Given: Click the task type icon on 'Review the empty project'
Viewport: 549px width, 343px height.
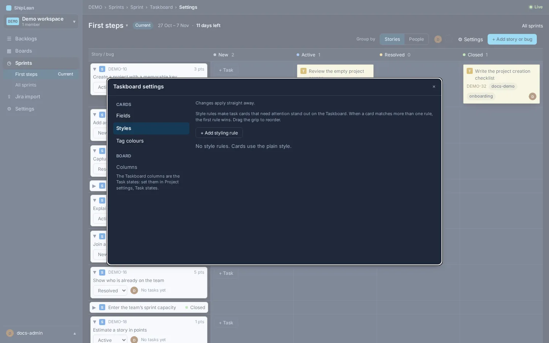Looking at the screenshot, I should tap(303, 71).
